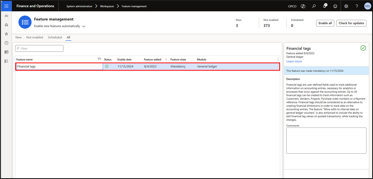The height and width of the screenshot is (179, 373).
Task: Click Feature management breadcrumb
Action: click(x=134, y=6)
